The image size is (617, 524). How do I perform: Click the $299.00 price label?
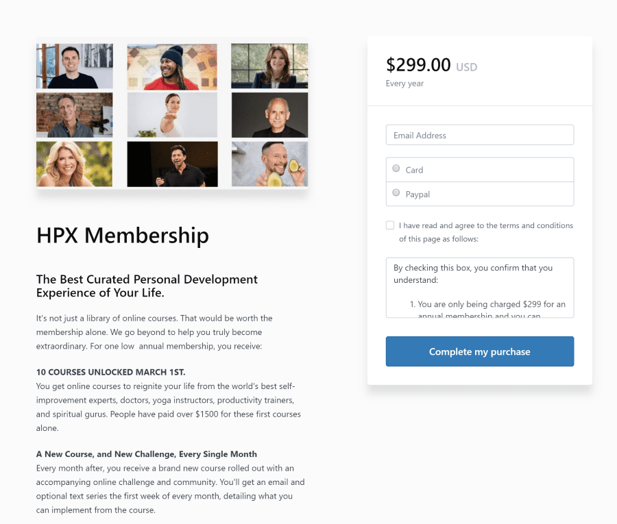coord(418,65)
